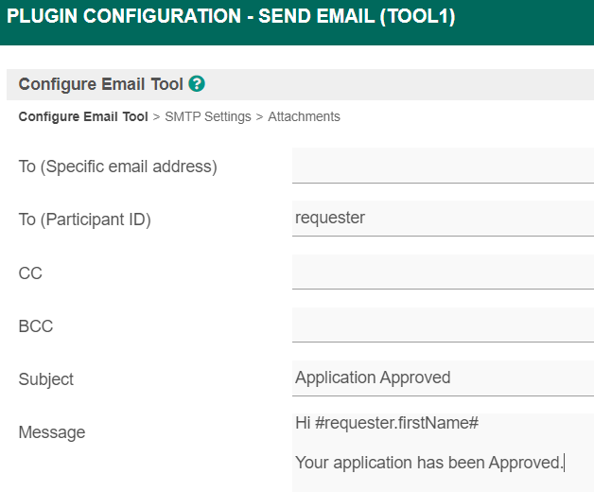Click the help question mark icon

click(x=197, y=84)
